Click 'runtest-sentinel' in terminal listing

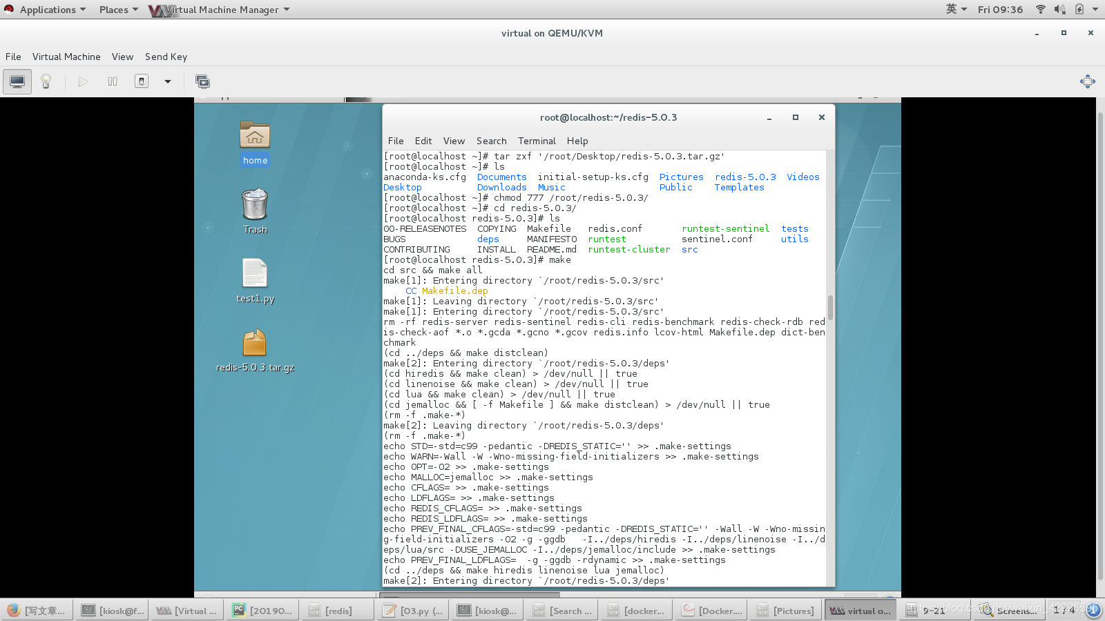click(x=725, y=229)
